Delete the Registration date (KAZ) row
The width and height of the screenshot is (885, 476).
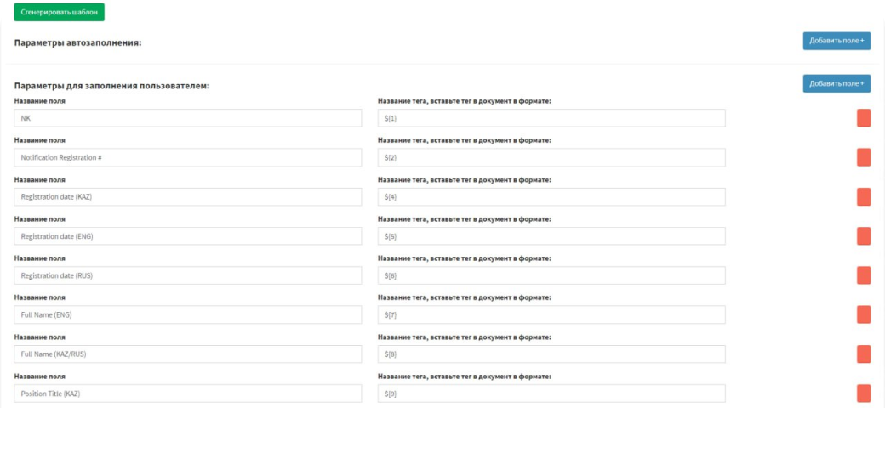[863, 197]
